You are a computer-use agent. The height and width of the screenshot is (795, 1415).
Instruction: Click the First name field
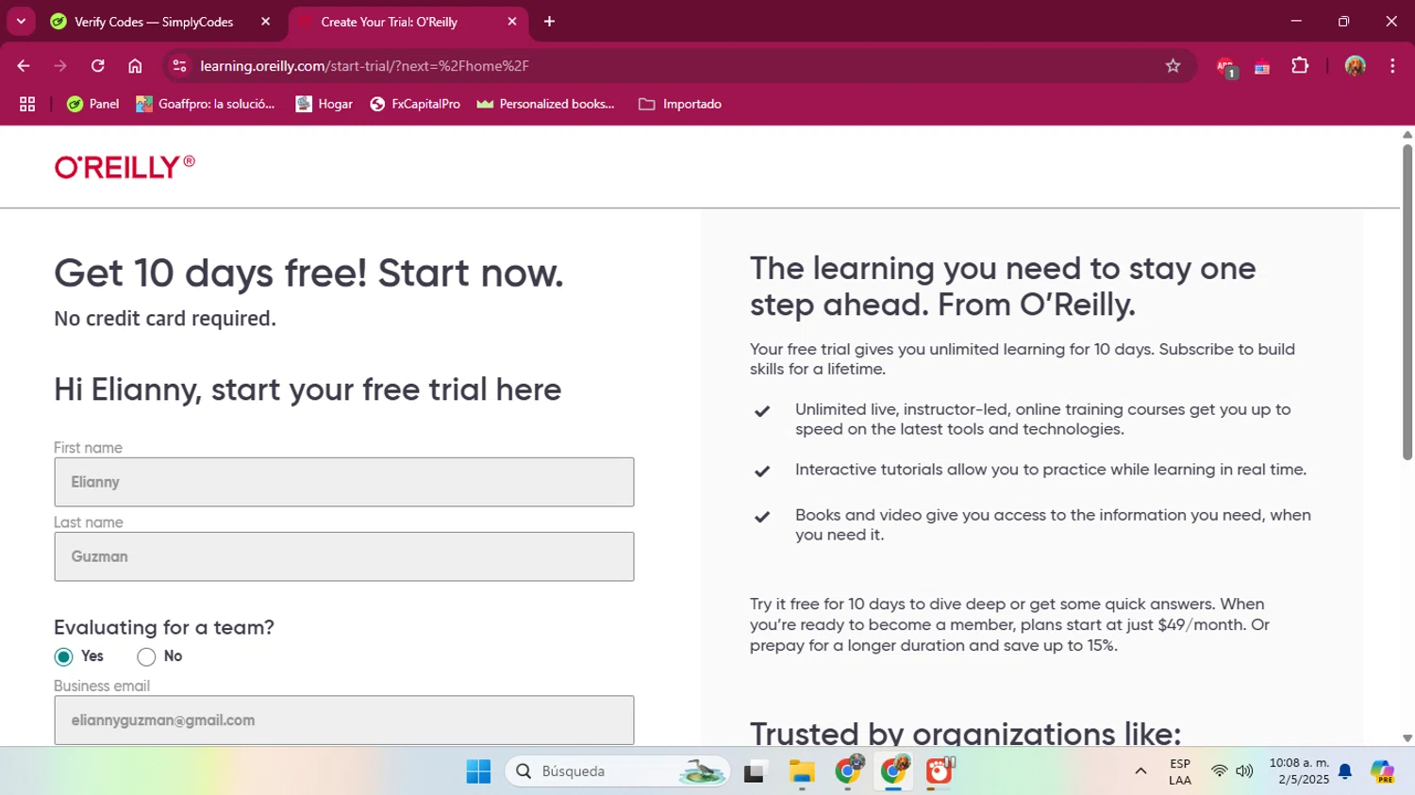tap(344, 482)
